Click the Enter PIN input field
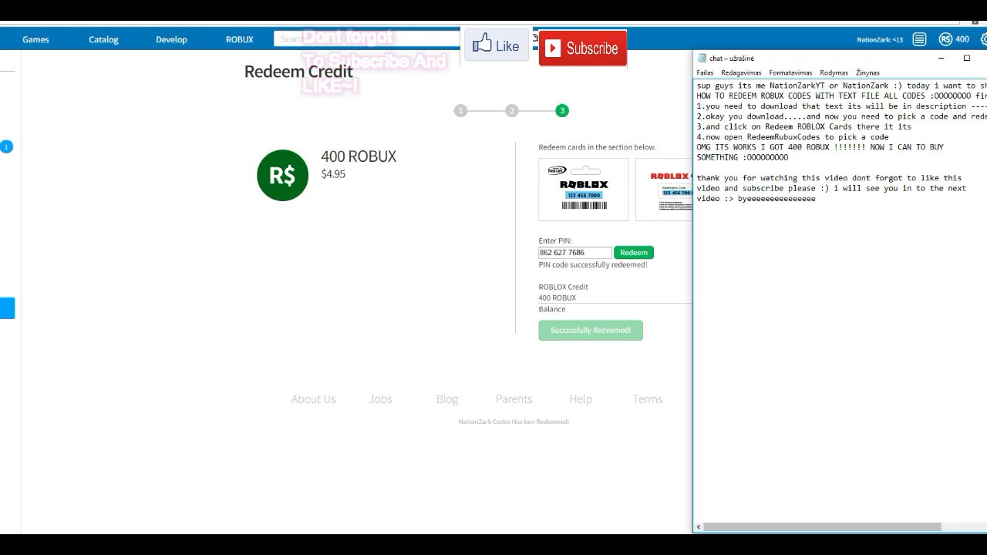Screen dimensions: 987x555 575,253
